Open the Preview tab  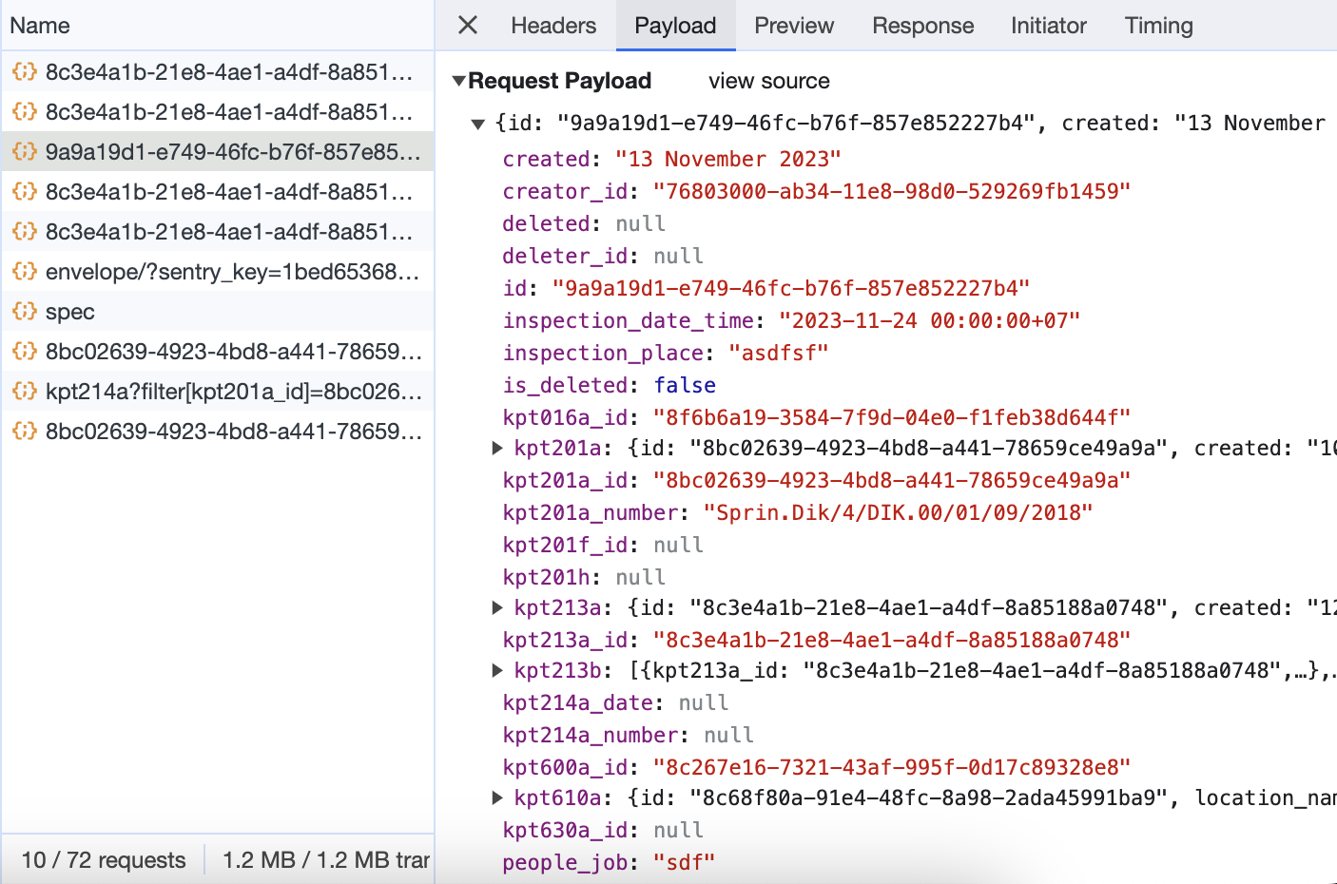pos(793,26)
